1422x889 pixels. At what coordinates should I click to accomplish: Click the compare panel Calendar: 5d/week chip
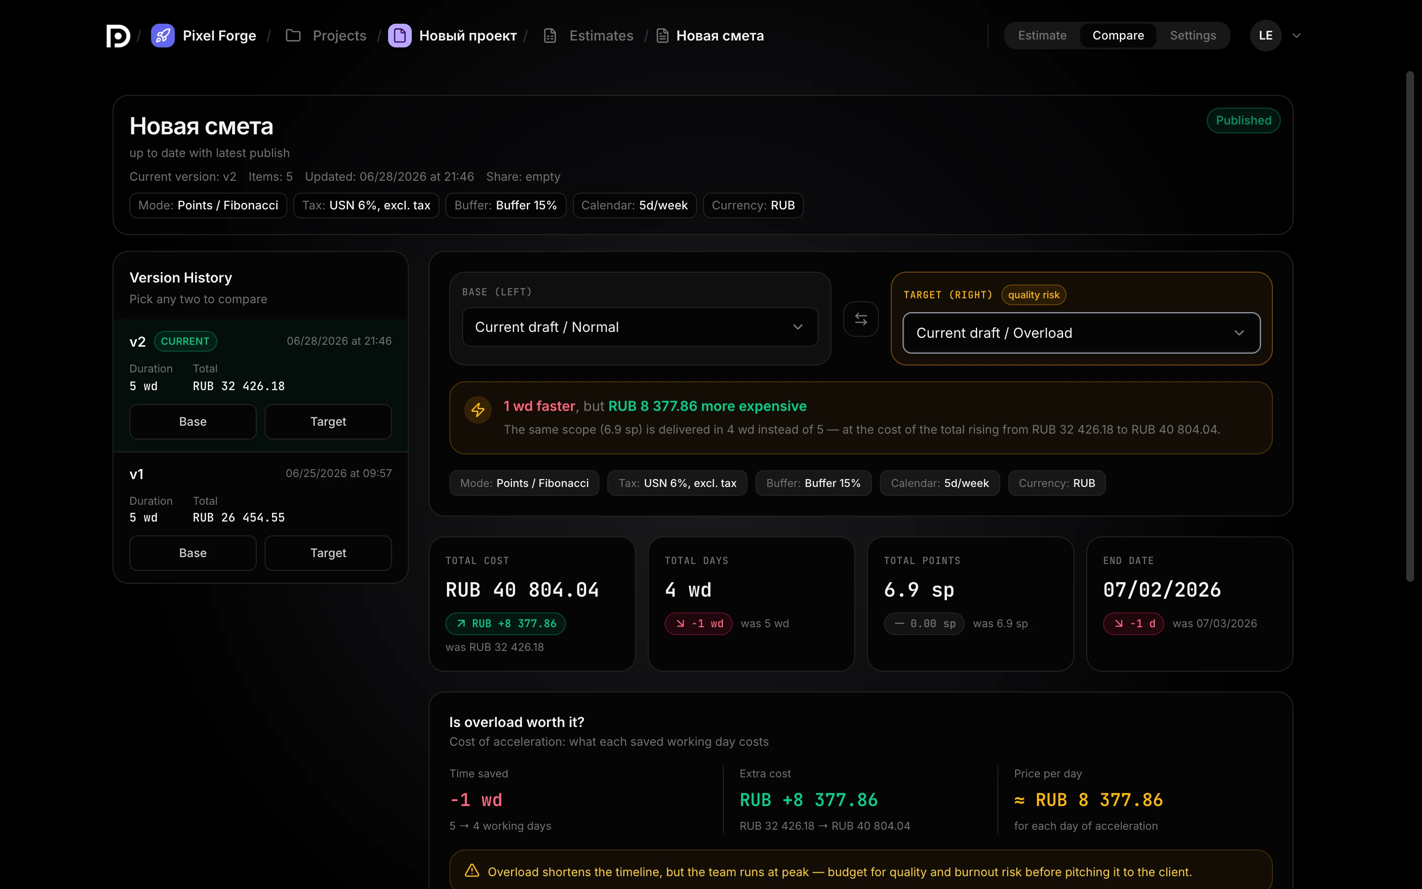[x=940, y=483]
